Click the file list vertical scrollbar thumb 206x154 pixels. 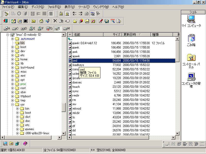177,51
